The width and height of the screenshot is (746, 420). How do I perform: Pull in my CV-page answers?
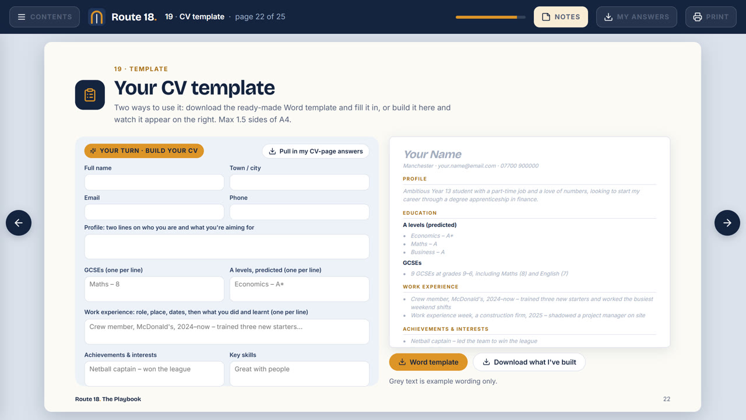[x=315, y=151]
